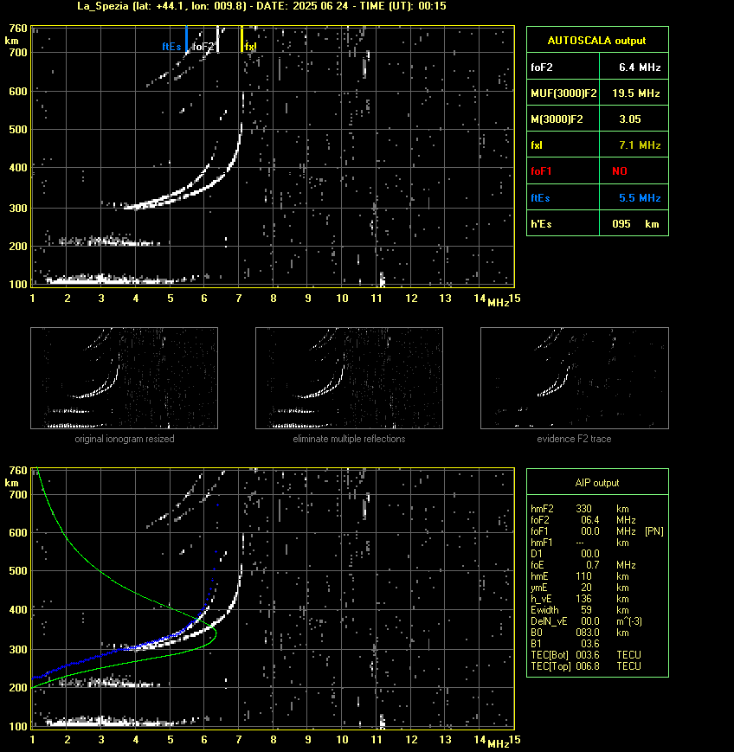The height and width of the screenshot is (752, 734).
Task: Select the foF2 6.4 MHz value
Action: click(640, 67)
